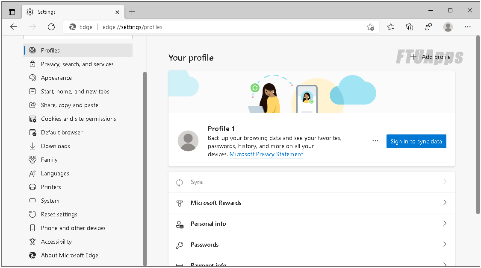Click the browser Refresh icon
The image size is (481, 268).
pos(51,27)
